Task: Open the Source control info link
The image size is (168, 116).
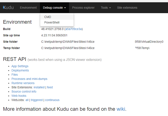Action: 24,92
